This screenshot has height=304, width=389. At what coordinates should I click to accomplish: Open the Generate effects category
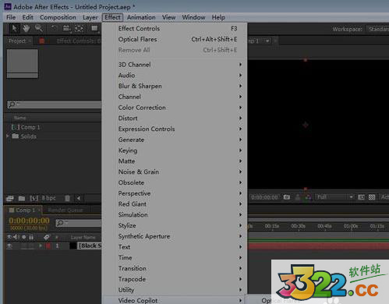(x=175, y=140)
